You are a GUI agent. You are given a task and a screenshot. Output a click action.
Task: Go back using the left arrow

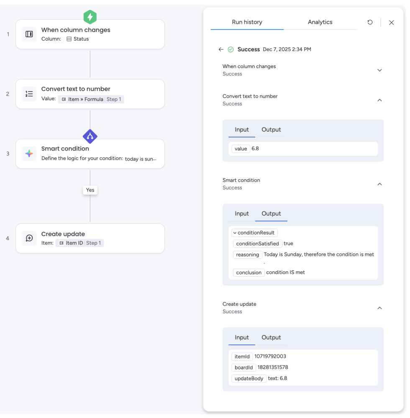(x=221, y=49)
